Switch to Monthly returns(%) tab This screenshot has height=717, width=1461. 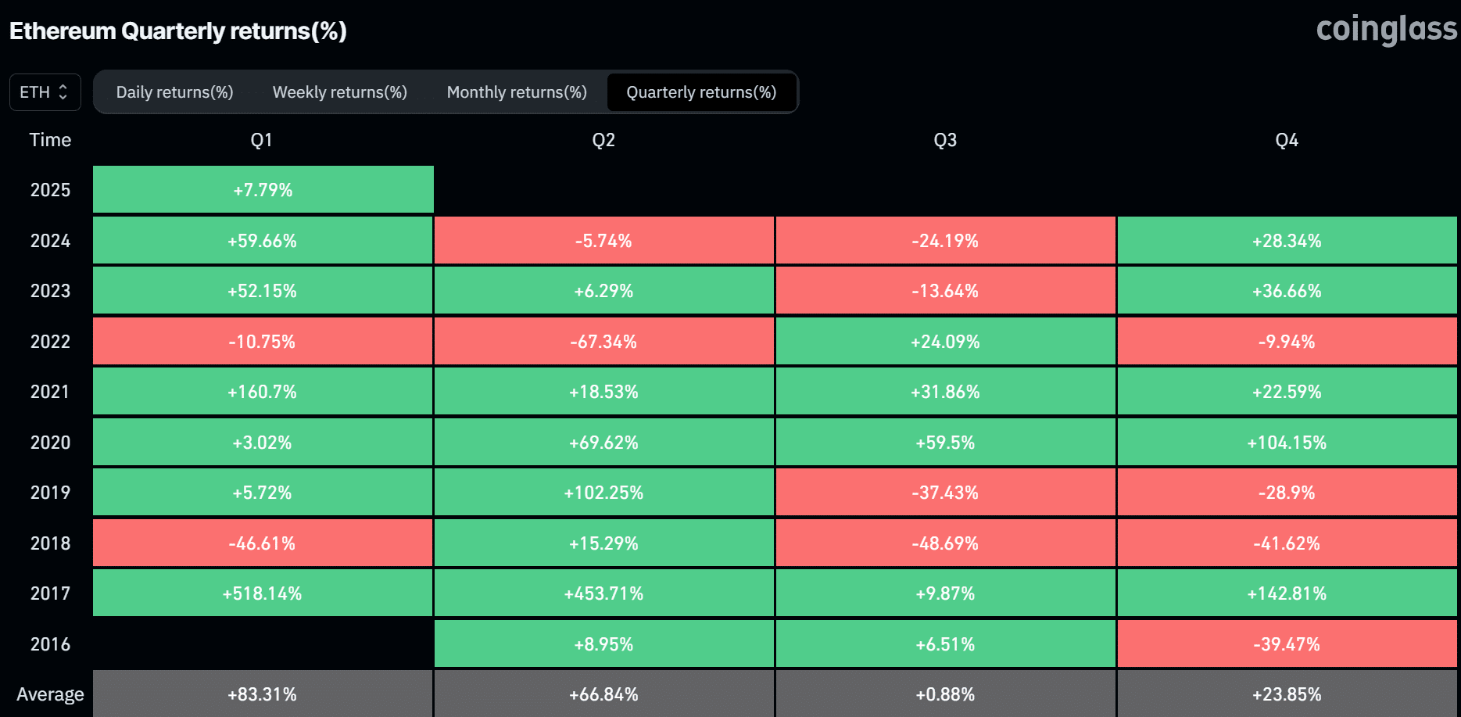tap(517, 92)
